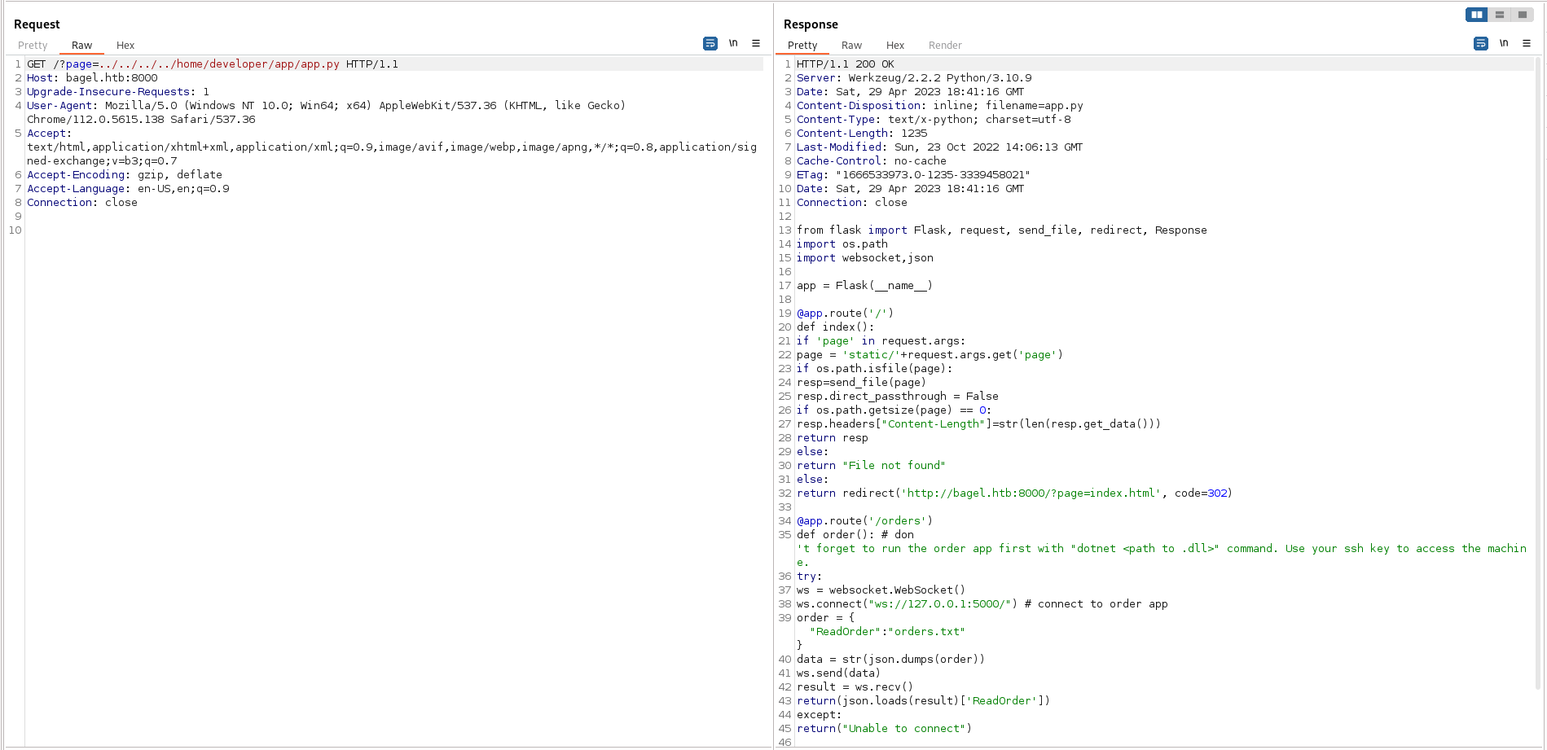Show \n characters in the Response panel

coord(1504,43)
